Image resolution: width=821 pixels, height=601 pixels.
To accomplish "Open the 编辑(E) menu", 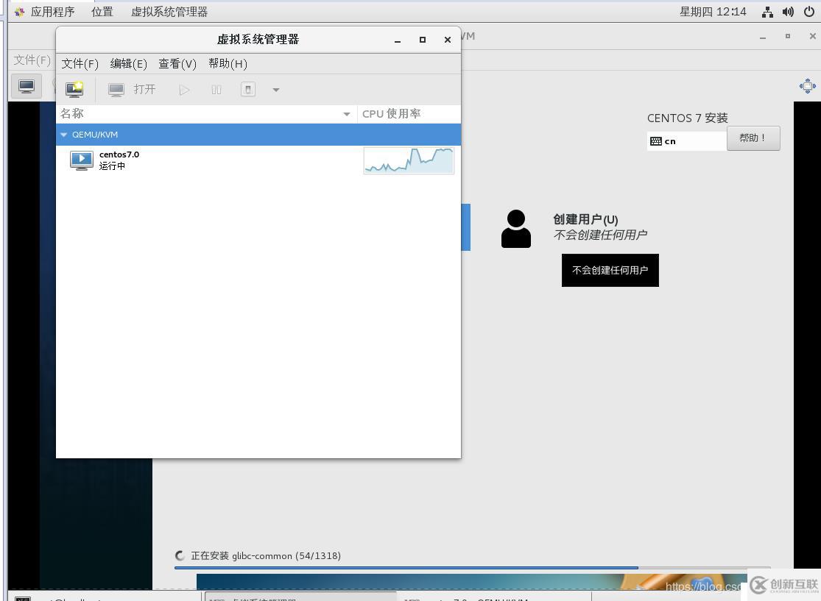I will [128, 64].
